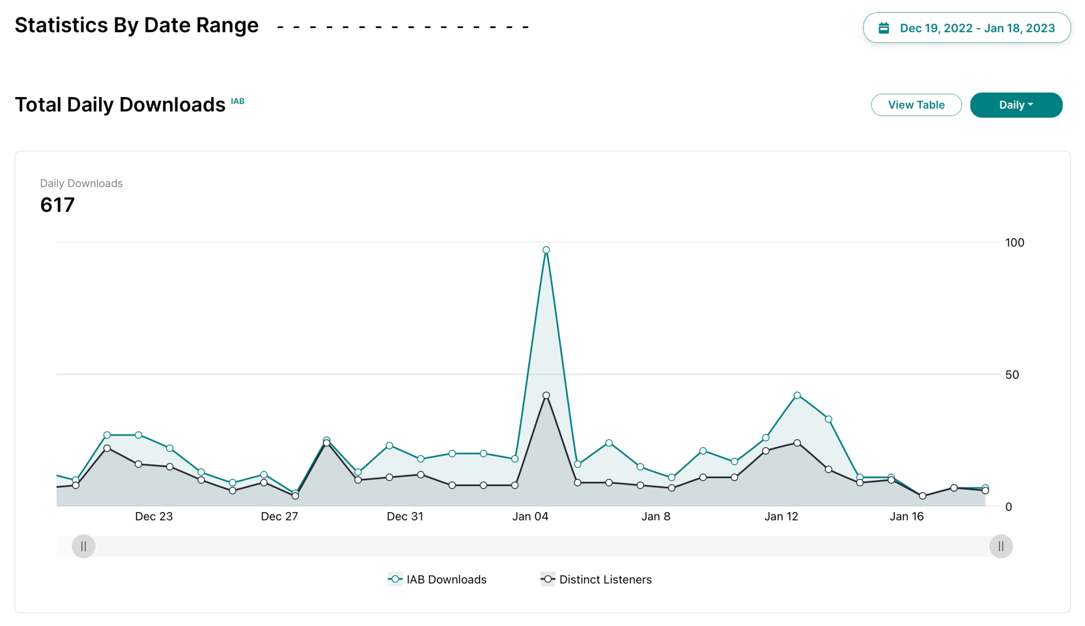Viewport: 1085px width, 626px height.
Task: Click the Jan 12 IAB Downloads peak marker
Action: pos(797,395)
